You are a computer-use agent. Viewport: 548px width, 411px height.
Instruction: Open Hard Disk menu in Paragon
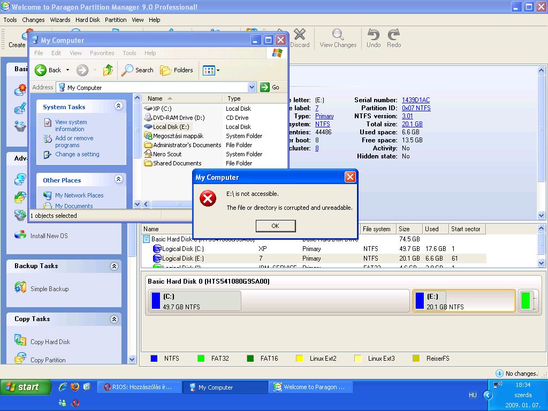[x=88, y=20]
